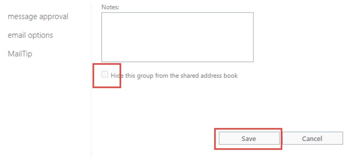The image size is (347, 163).
Task: Check the hide group from address book checkbox
Action: (105, 74)
